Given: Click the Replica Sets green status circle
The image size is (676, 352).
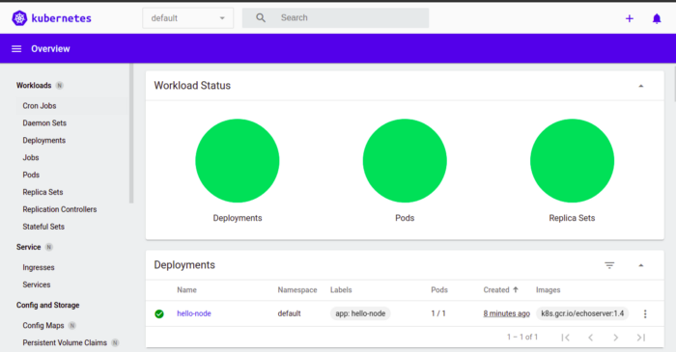Looking at the screenshot, I should pyautogui.click(x=572, y=160).
